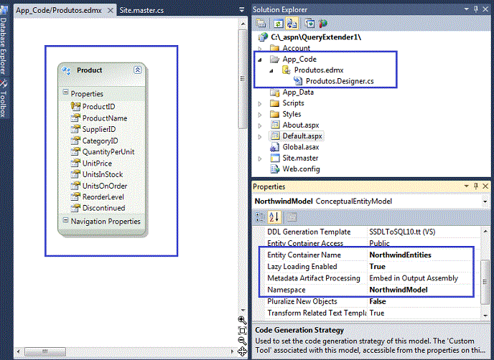Click the Zoom In icon of the designer
Image resolution: width=494 pixels, height=360 pixels.
(x=242, y=321)
